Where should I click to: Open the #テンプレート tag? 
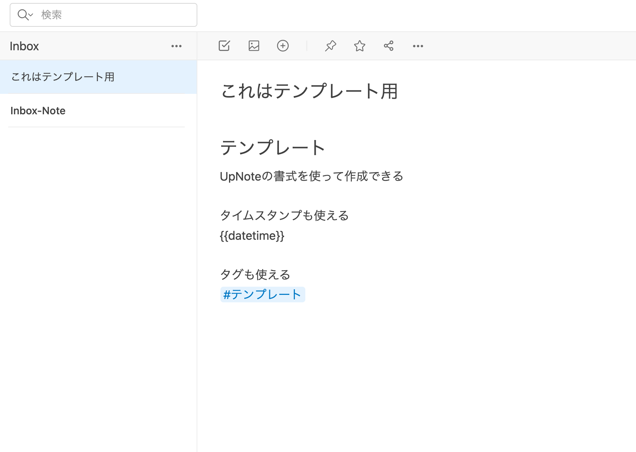click(x=263, y=294)
